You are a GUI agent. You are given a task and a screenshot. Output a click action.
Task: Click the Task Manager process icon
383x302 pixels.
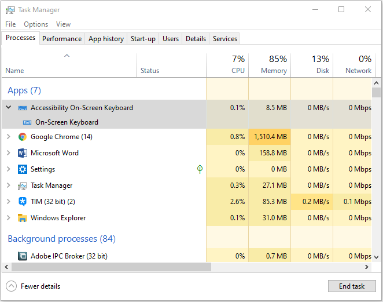click(x=23, y=185)
